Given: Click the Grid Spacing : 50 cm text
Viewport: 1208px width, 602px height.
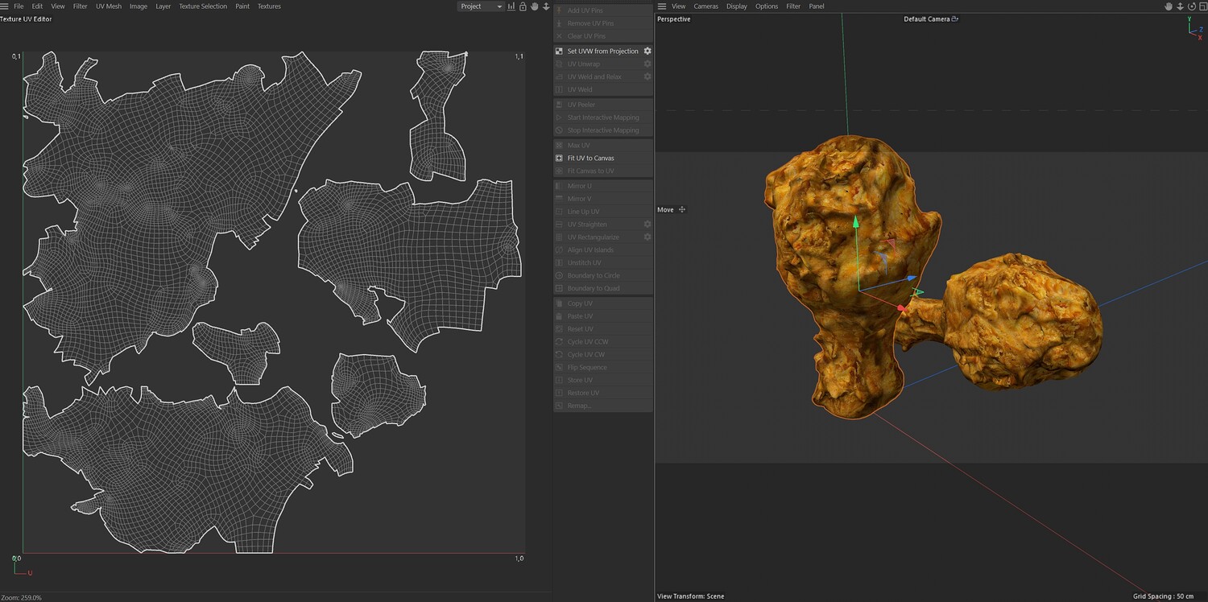Looking at the screenshot, I should 1164,596.
